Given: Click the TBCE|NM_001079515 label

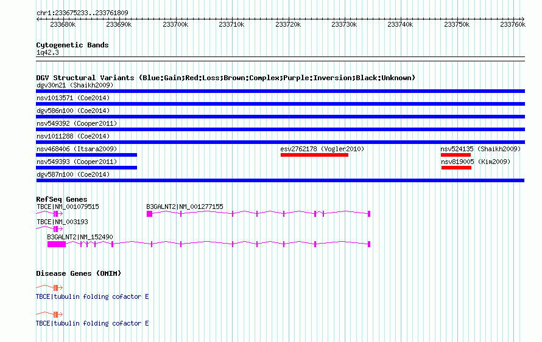Looking at the screenshot, I should pos(68,207).
